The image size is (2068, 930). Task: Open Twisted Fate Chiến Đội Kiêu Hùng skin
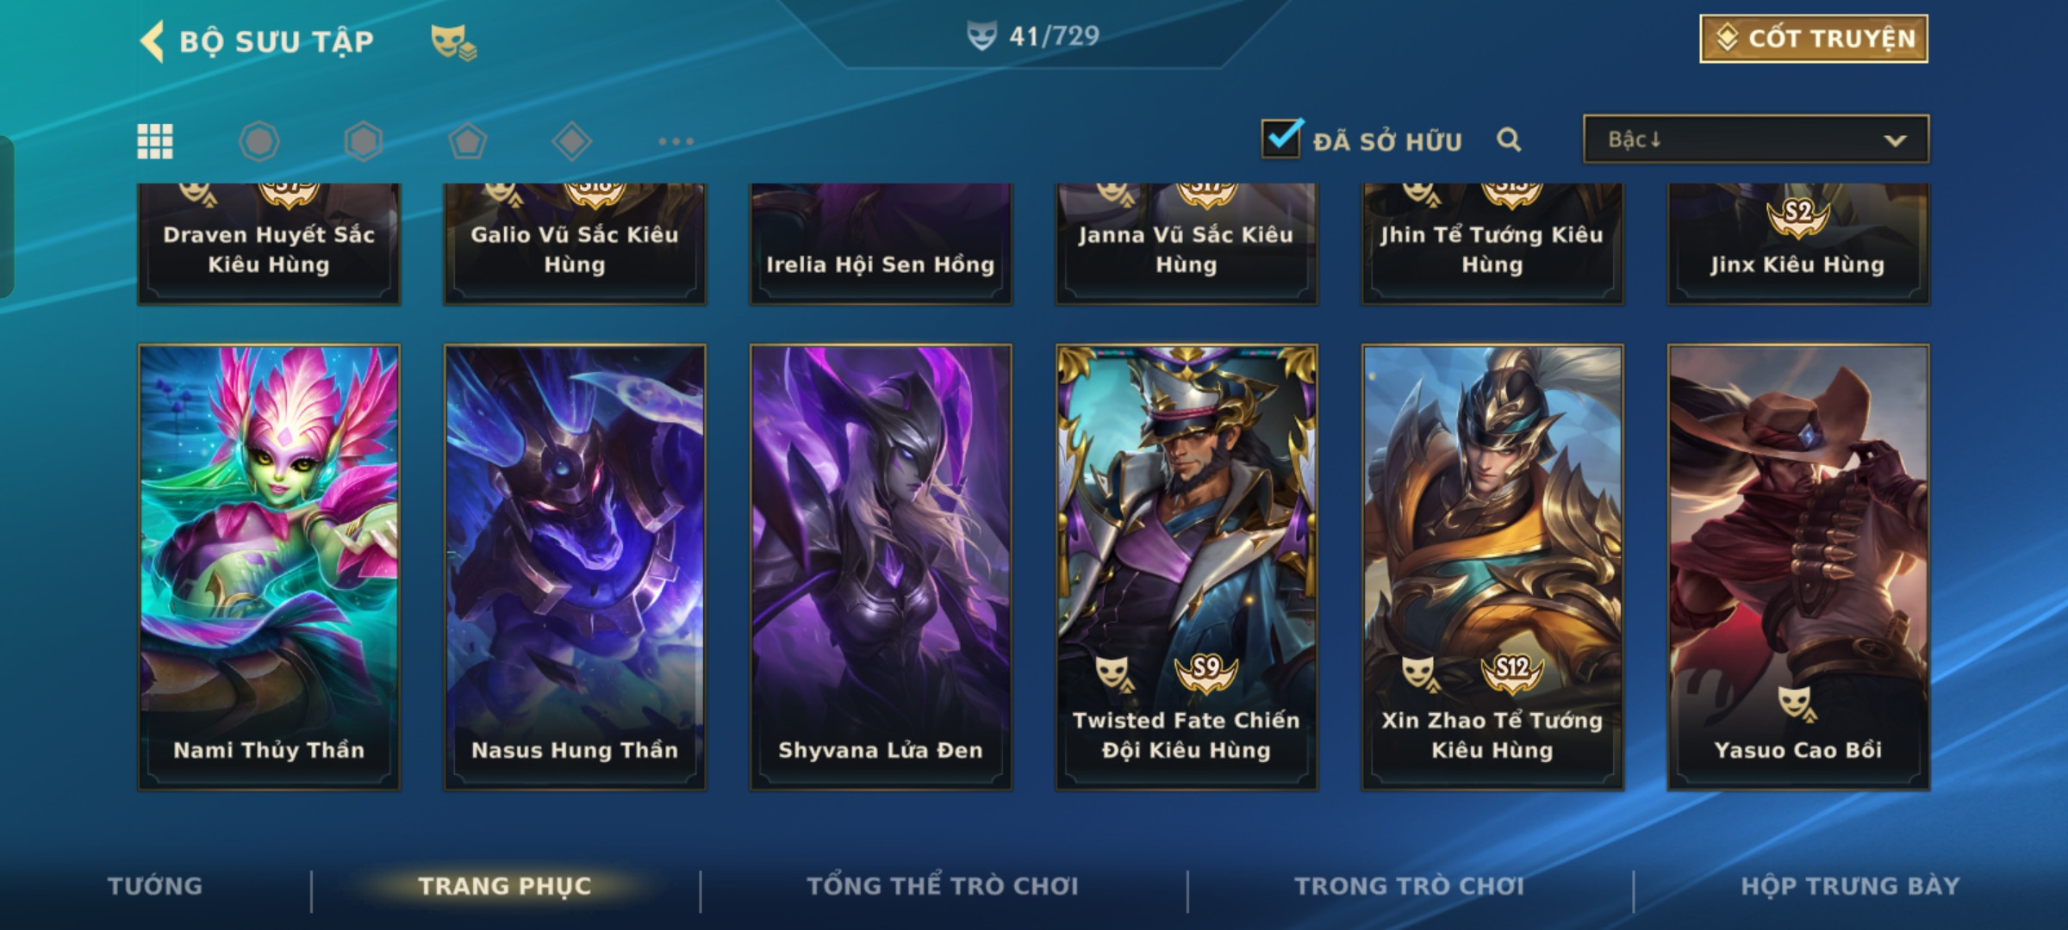click(x=1187, y=567)
